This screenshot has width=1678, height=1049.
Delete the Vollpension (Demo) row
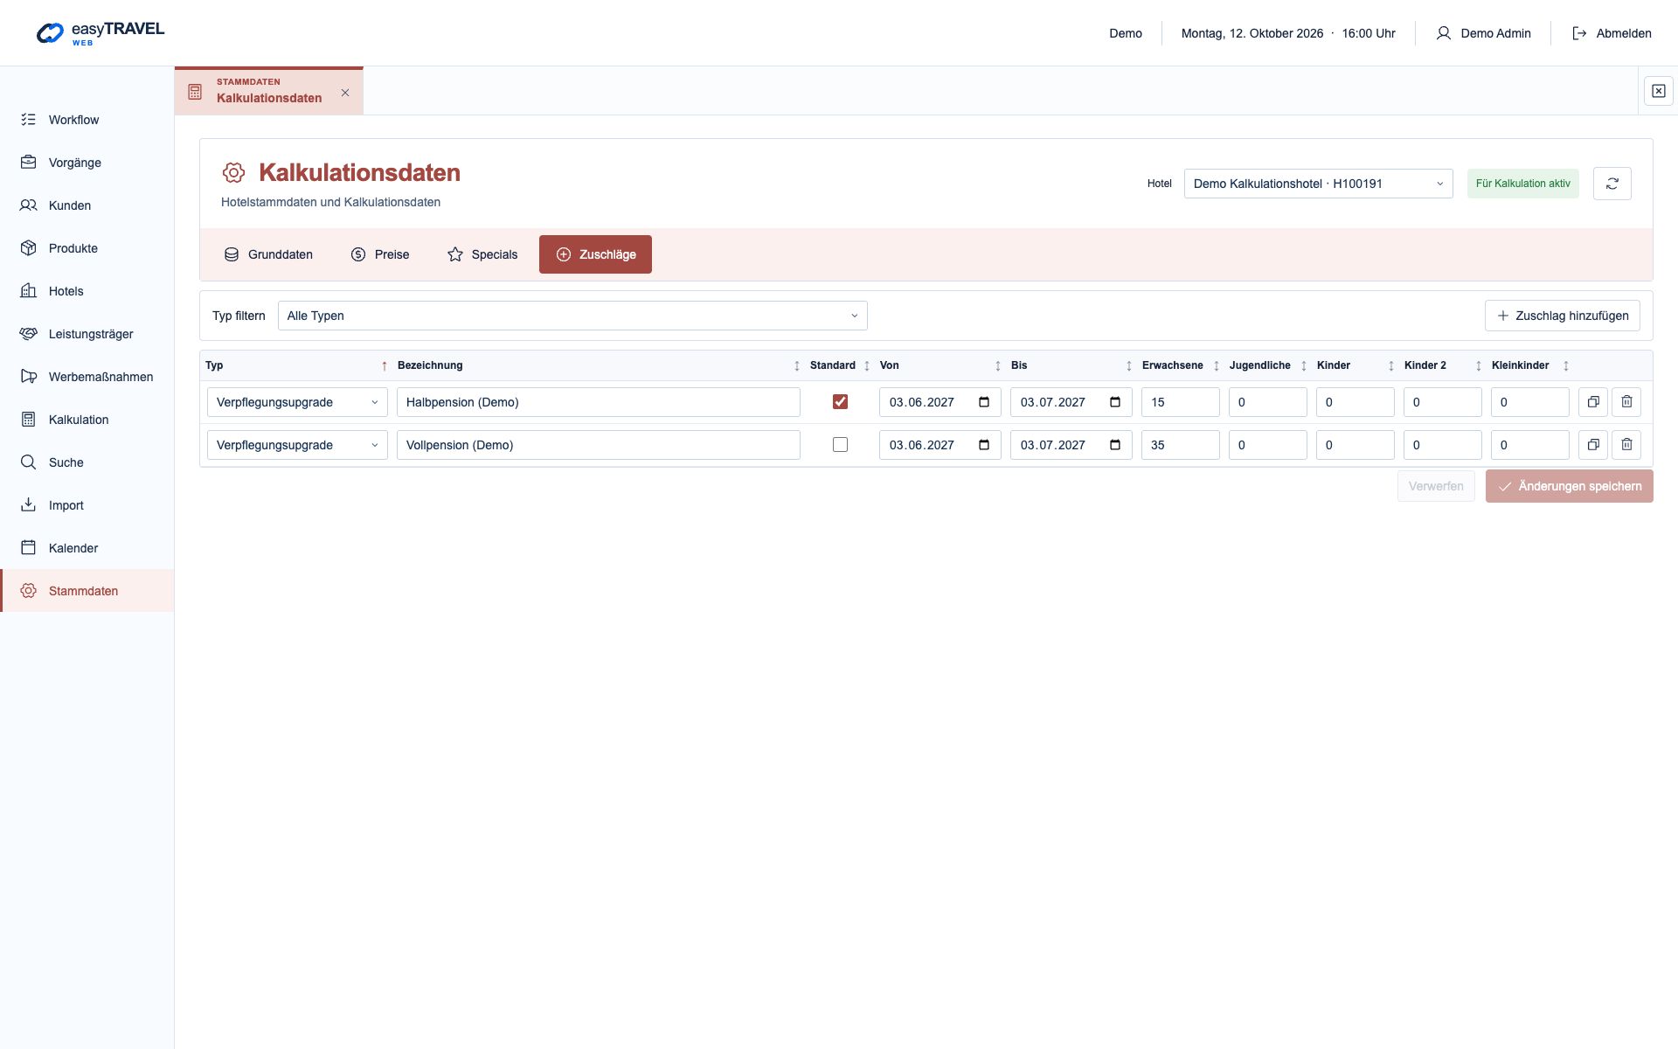pos(1626,445)
